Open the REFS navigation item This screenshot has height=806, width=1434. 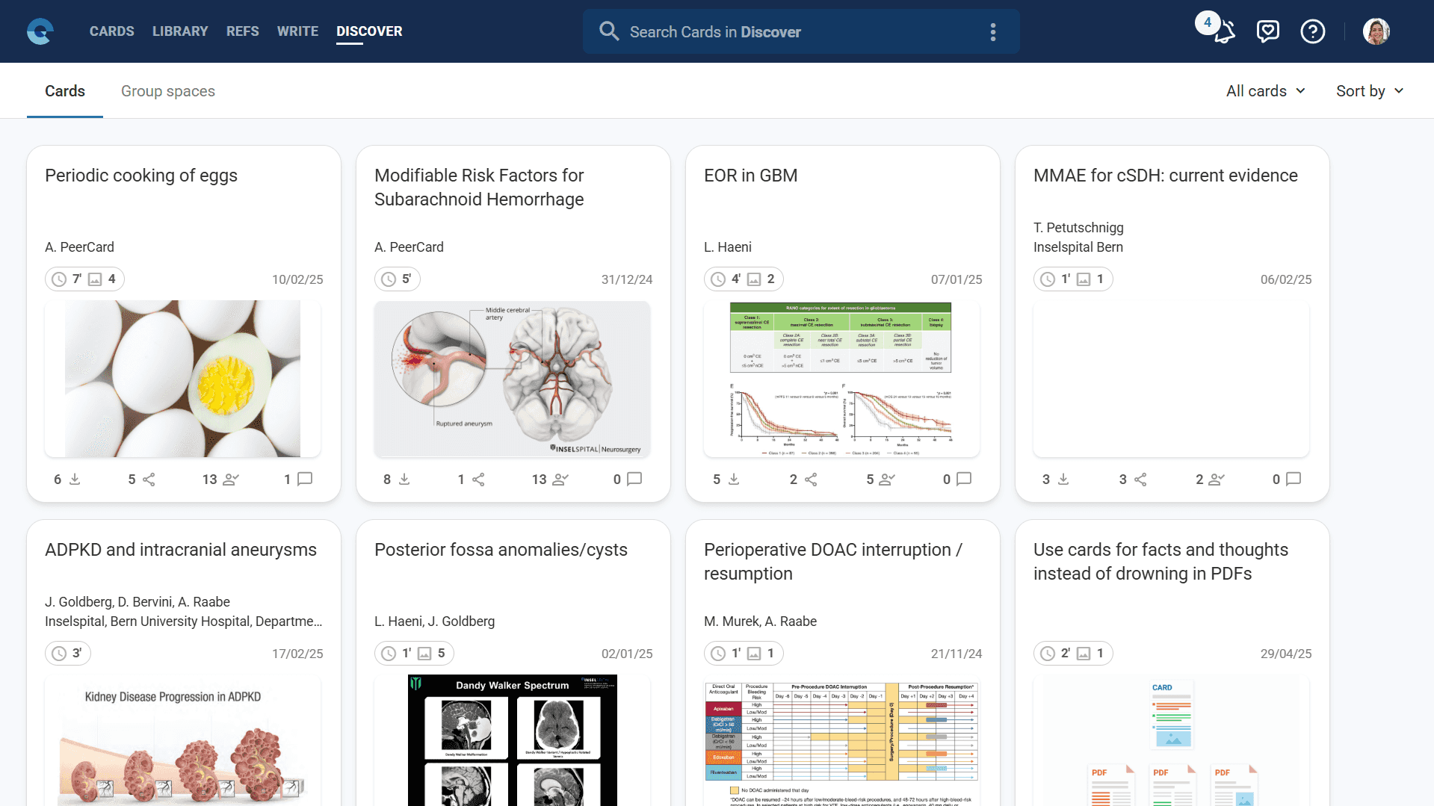pos(243,31)
